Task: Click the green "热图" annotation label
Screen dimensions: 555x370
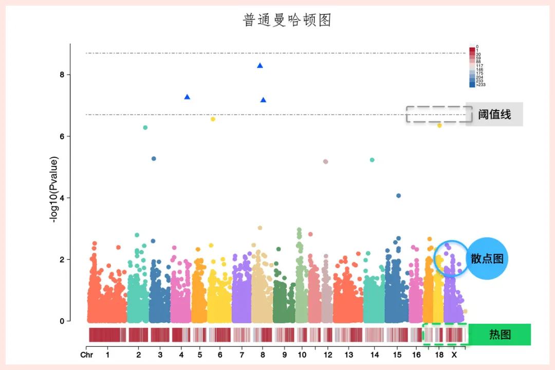Action: (x=499, y=335)
